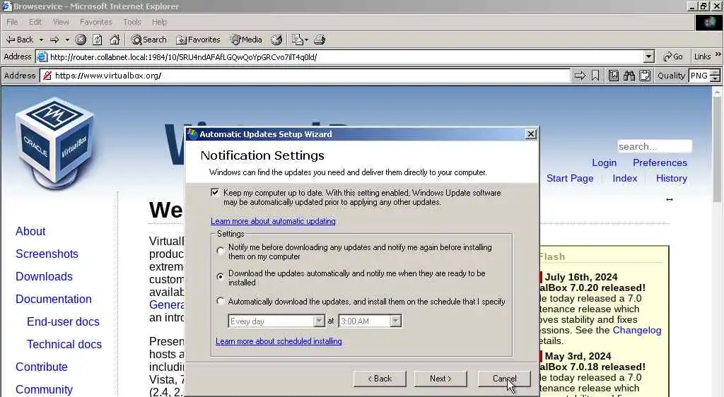The height and width of the screenshot is (397, 724).
Task: Open the Forward button history dropdown arrow
Action: click(x=67, y=40)
